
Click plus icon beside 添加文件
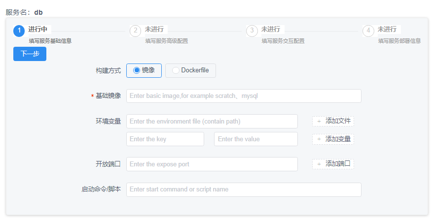pos(319,122)
